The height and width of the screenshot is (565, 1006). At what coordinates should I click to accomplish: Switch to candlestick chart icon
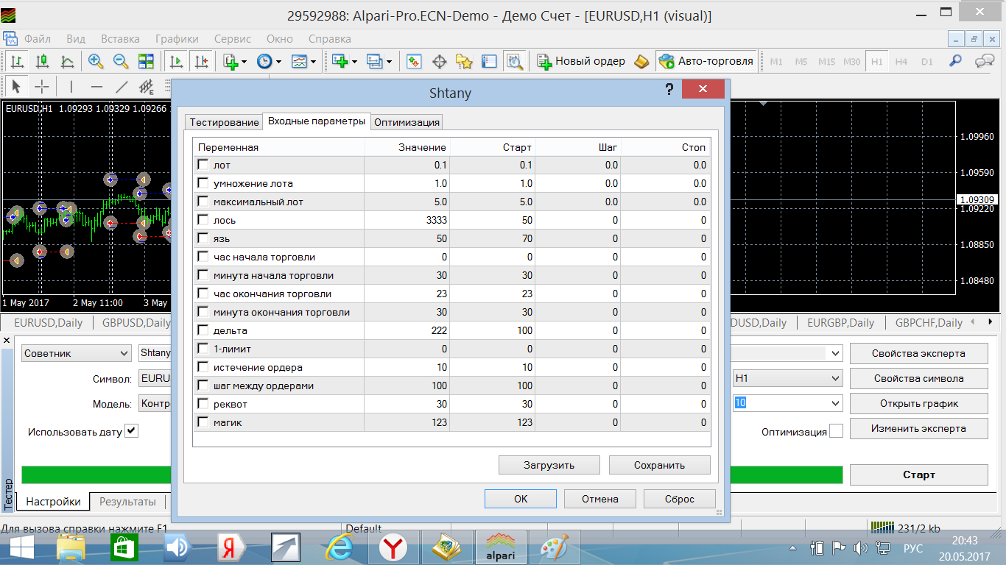coord(42,62)
